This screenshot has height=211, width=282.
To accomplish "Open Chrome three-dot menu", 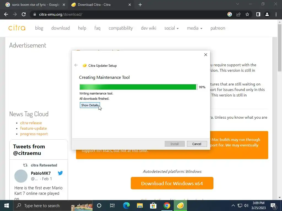I will pyautogui.click(x=276, y=14).
